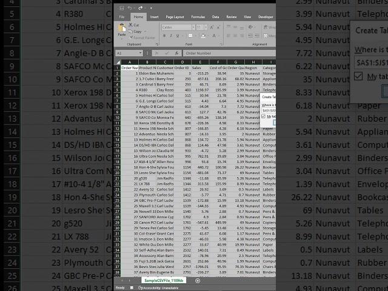This screenshot has width=388, height=291.
Task: Click the Insert Function fx icon
Action: 176,53
